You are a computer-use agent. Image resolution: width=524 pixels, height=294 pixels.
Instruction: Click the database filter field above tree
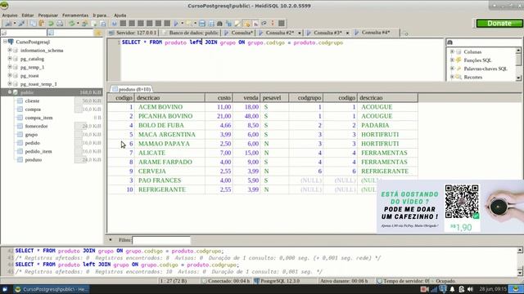point(24,33)
